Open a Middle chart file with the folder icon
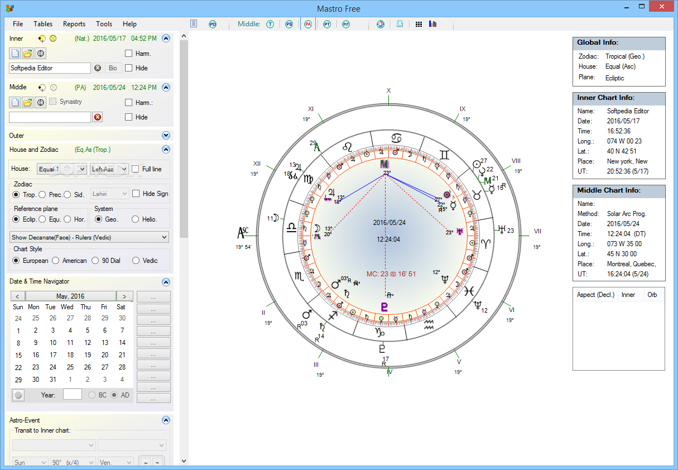 click(27, 103)
